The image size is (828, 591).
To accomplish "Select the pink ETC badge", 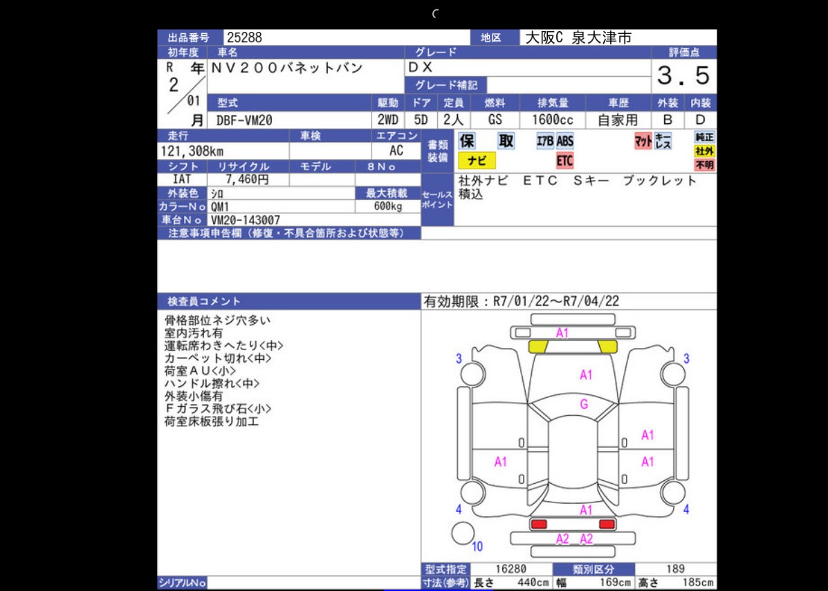I will tap(564, 161).
